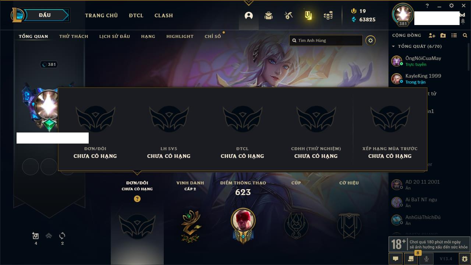Open the Profile icon in top navigation
Viewport: 471px width, 265px height.
(x=249, y=15)
